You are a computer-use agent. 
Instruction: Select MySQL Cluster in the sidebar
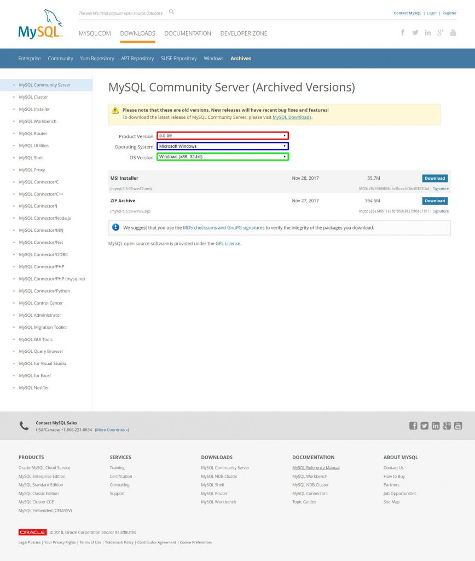pyautogui.click(x=33, y=97)
